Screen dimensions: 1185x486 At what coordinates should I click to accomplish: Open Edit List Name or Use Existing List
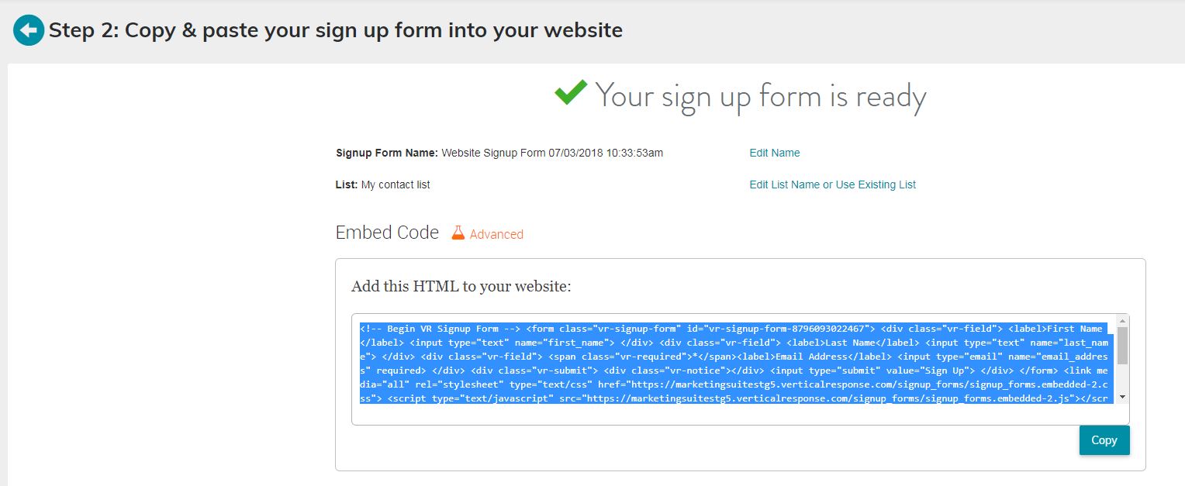click(x=832, y=184)
